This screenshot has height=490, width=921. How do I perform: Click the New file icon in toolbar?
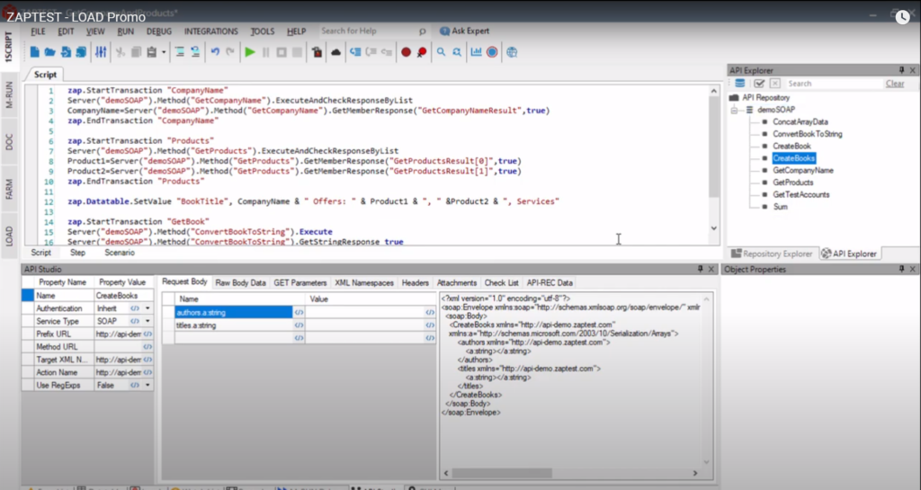(35, 52)
